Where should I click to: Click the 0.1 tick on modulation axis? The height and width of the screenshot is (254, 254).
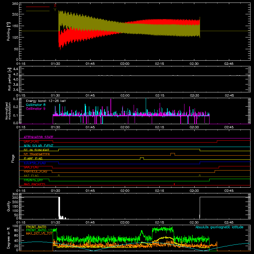pyautogui.click(x=16, y=115)
